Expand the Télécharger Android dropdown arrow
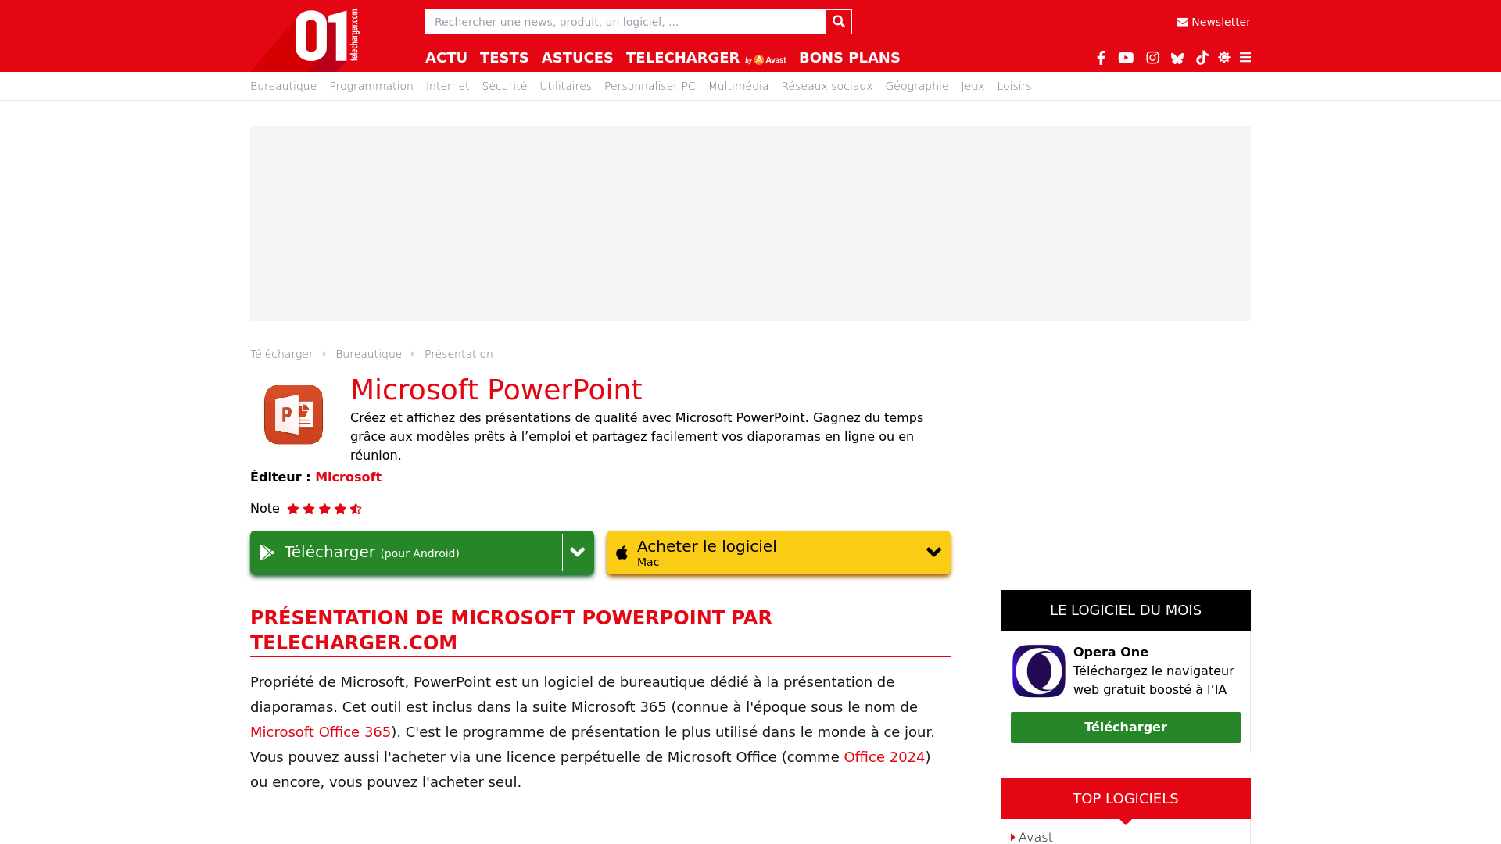The image size is (1501, 844). pyautogui.click(x=578, y=553)
